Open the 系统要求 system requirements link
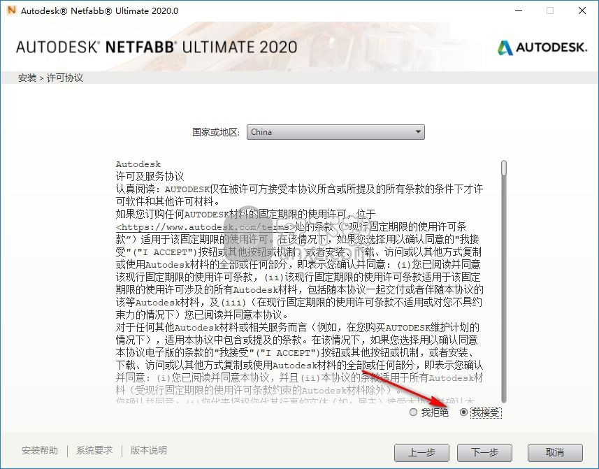The height and width of the screenshot is (469, 599). pyautogui.click(x=94, y=450)
